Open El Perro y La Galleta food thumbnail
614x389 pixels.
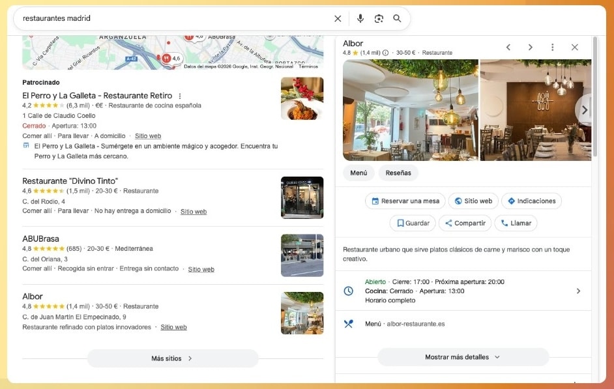tap(302, 98)
